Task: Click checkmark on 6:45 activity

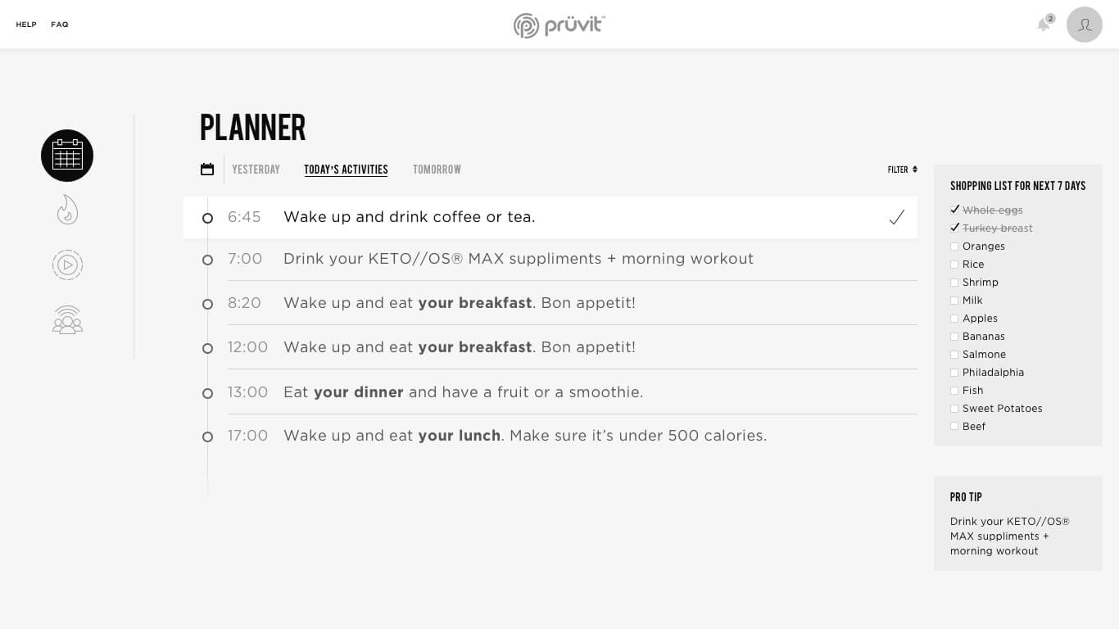Action: point(897,217)
